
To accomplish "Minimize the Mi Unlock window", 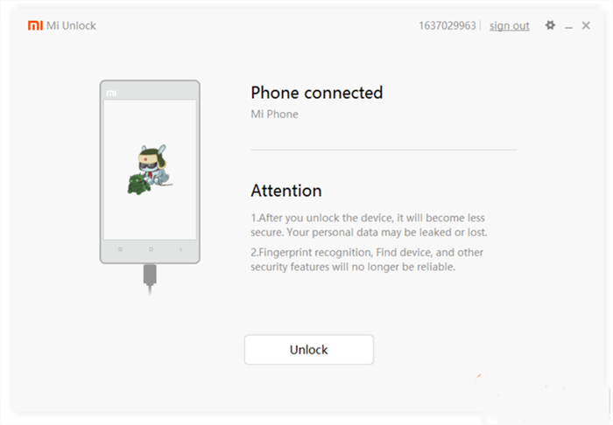I will point(568,26).
